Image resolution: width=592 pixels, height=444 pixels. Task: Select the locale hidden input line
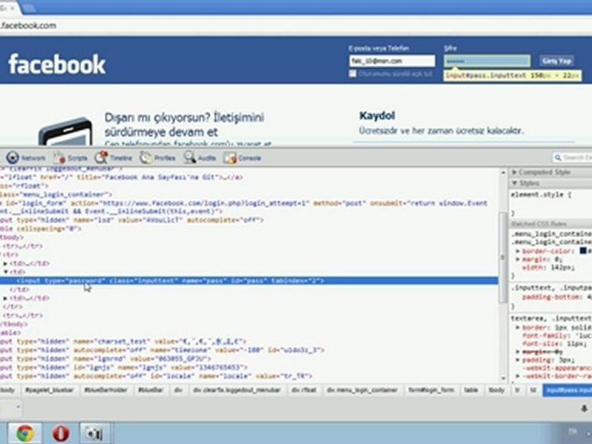(x=156, y=376)
